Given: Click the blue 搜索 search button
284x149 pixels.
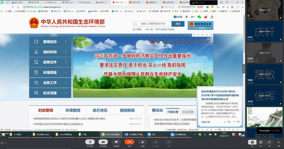Looking at the screenshot, I should coord(178,24).
